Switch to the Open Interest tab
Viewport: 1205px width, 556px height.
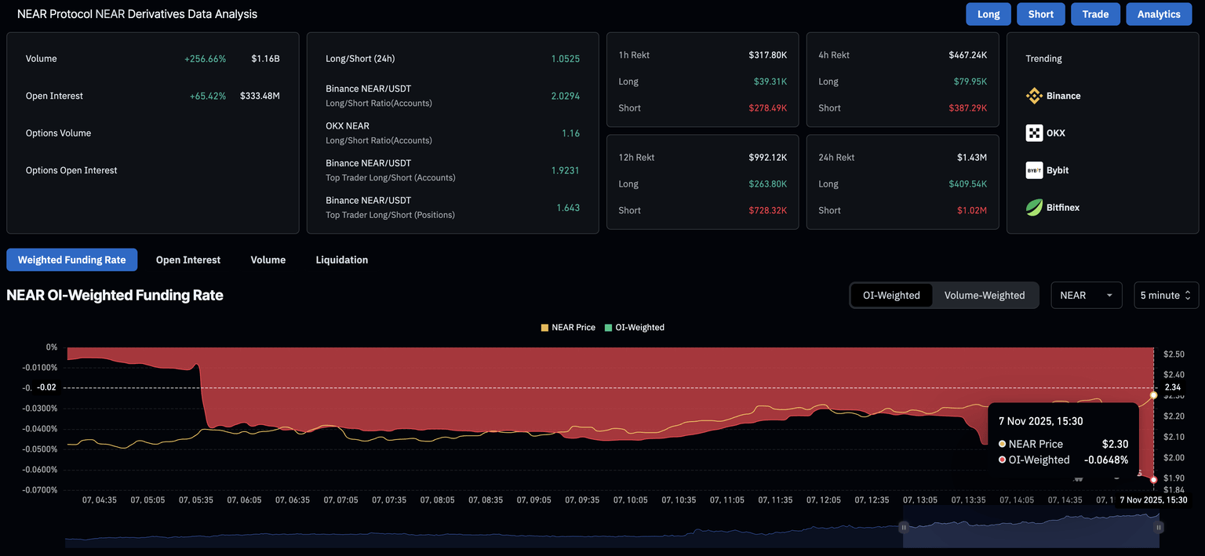188,260
